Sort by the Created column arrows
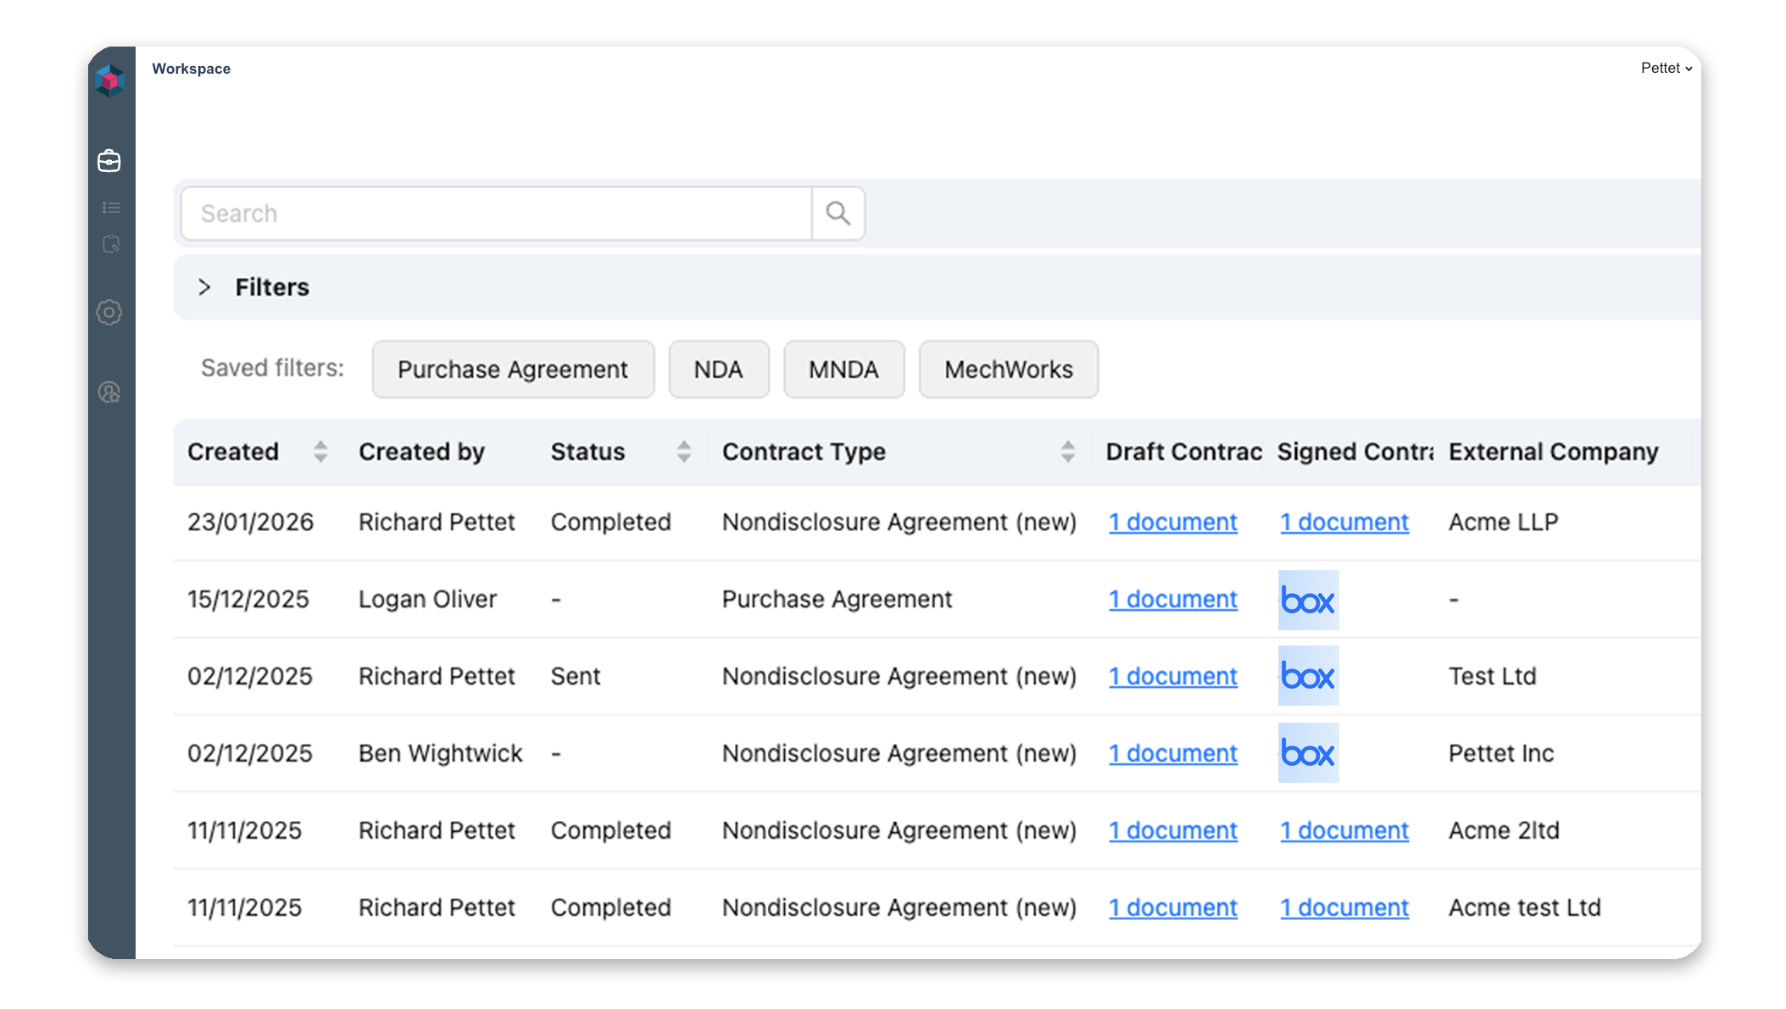Screen dimensions: 1786x1009 click(x=320, y=452)
